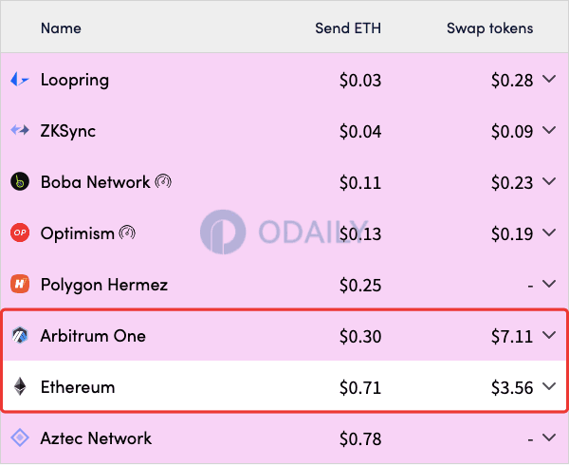The height and width of the screenshot is (465, 569).
Task: Click the Boba Network logo icon
Action: point(20,181)
